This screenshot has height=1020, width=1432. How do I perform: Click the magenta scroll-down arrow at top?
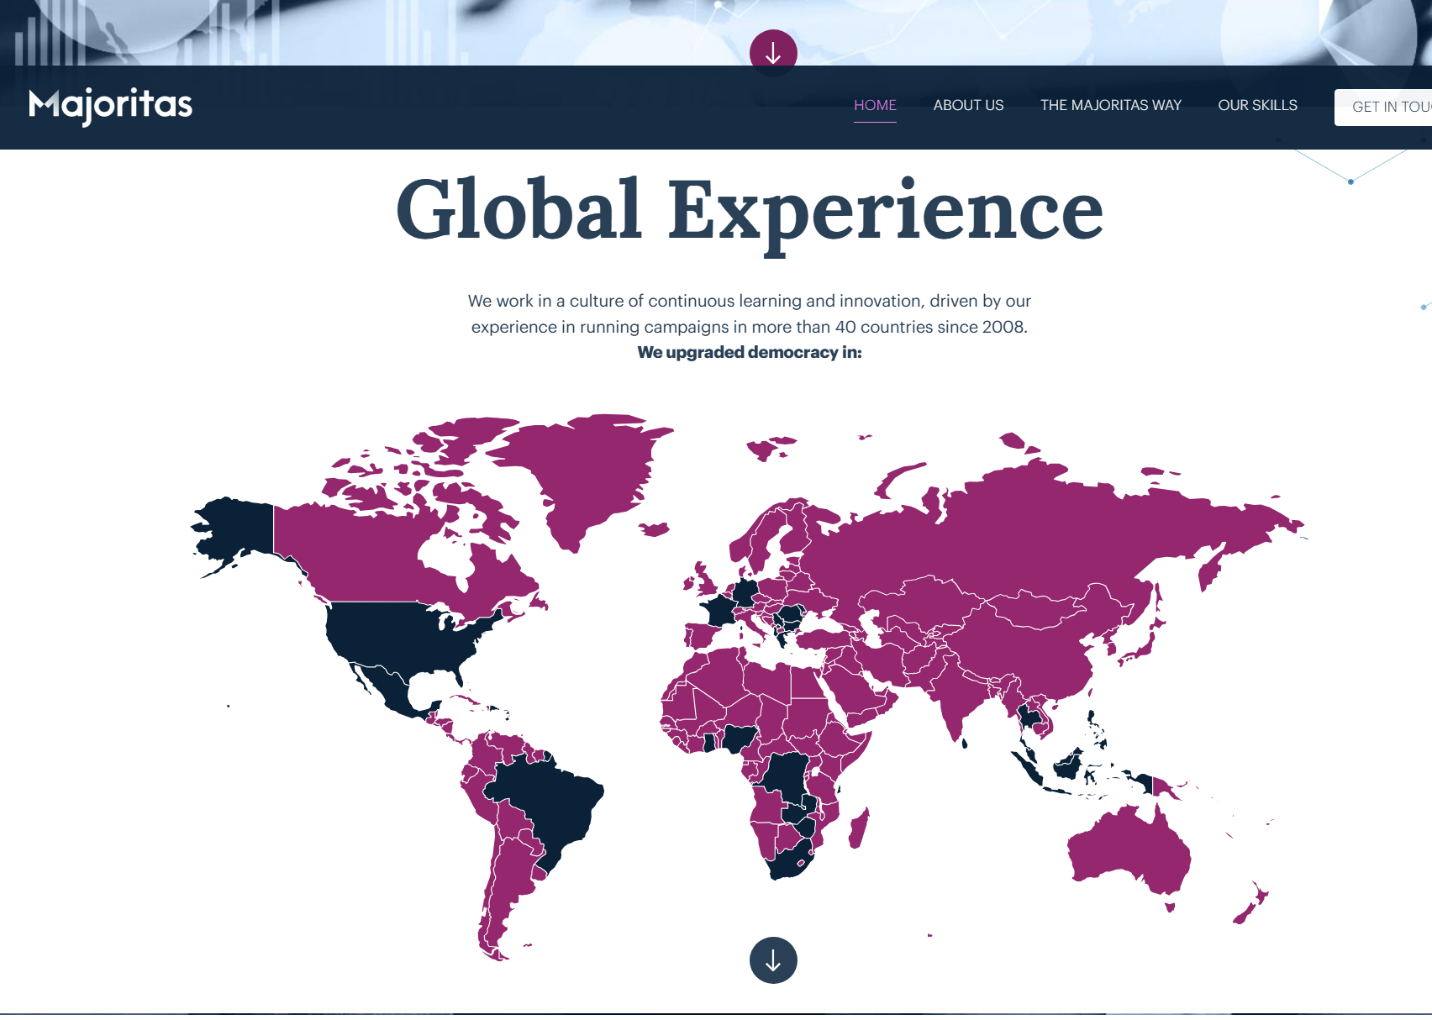click(x=773, y=53)
